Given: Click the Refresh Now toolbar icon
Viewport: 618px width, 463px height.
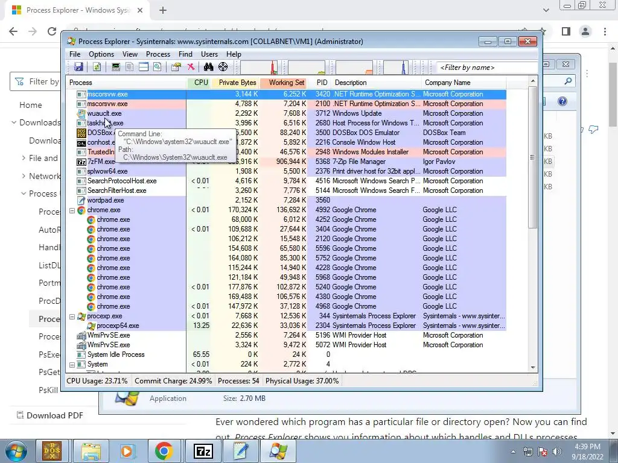Looking at the screenshot, I should [x=97, y=67].
